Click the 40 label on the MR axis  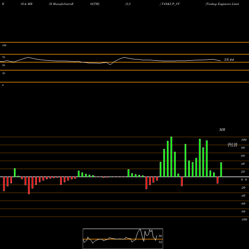(243, 164)
